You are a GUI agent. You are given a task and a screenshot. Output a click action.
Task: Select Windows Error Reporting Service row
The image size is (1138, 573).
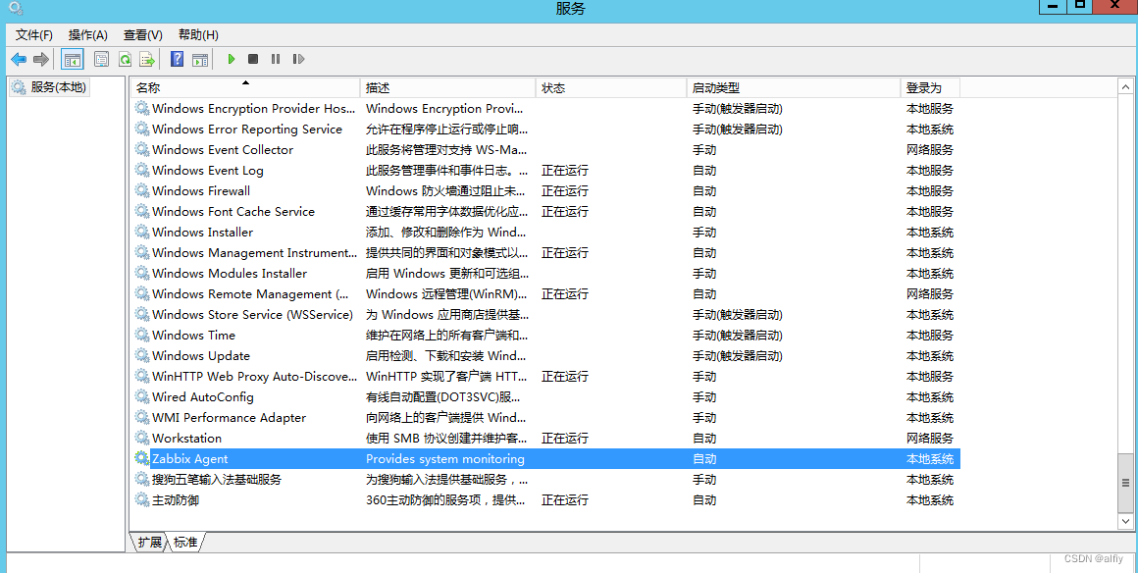[x=545, y=130]
